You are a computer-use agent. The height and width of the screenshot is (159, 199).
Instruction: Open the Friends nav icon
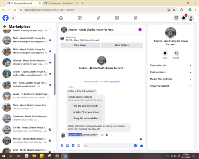coord(98,18)
